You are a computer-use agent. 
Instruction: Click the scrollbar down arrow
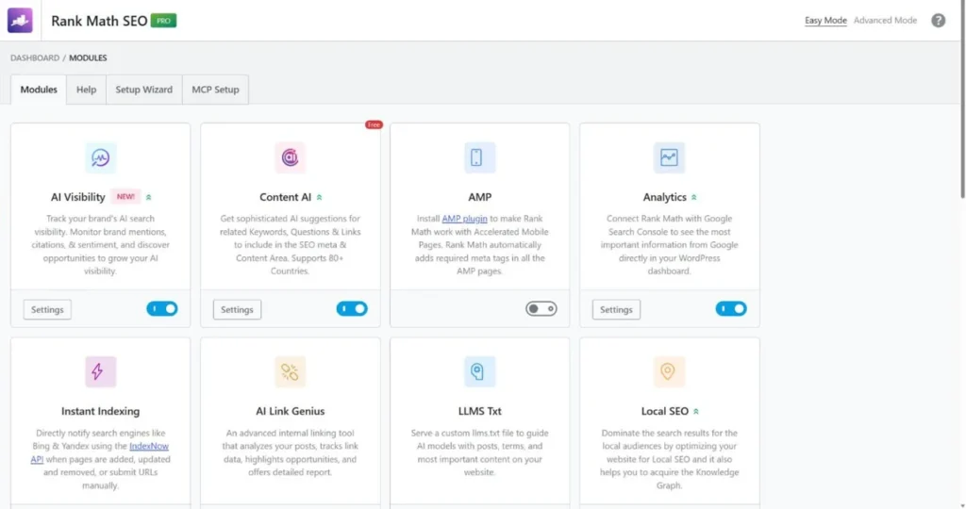click(x=962, y=505)
